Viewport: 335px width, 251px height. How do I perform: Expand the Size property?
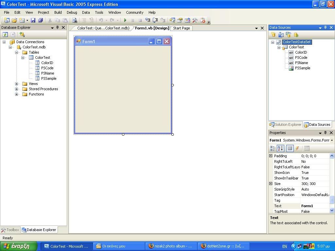[x=271, y=184]
